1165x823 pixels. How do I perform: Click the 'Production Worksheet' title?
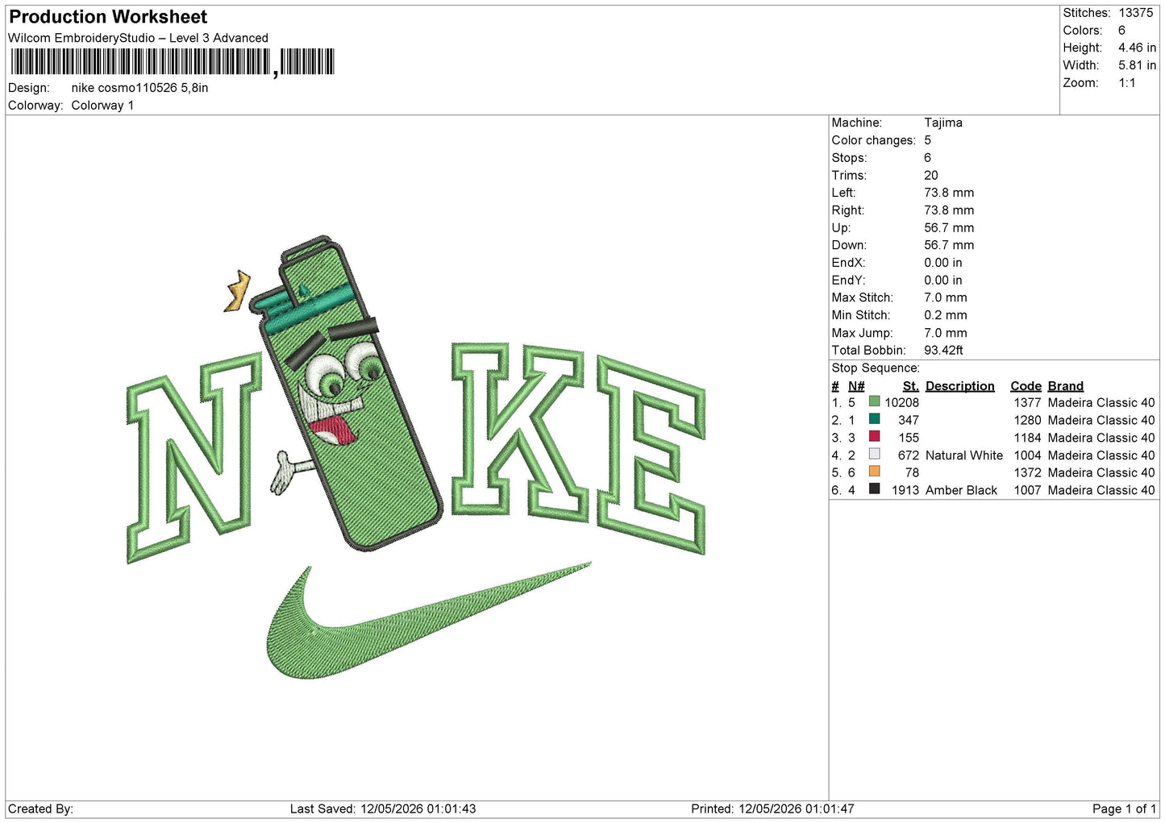pyautogui.click(x=108, y=17)
